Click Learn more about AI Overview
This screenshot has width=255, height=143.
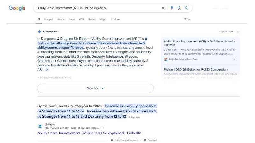click(227, 31)
